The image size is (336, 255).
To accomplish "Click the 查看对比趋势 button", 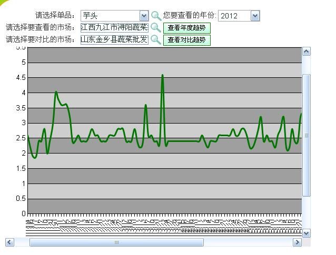I will [186, 40].
